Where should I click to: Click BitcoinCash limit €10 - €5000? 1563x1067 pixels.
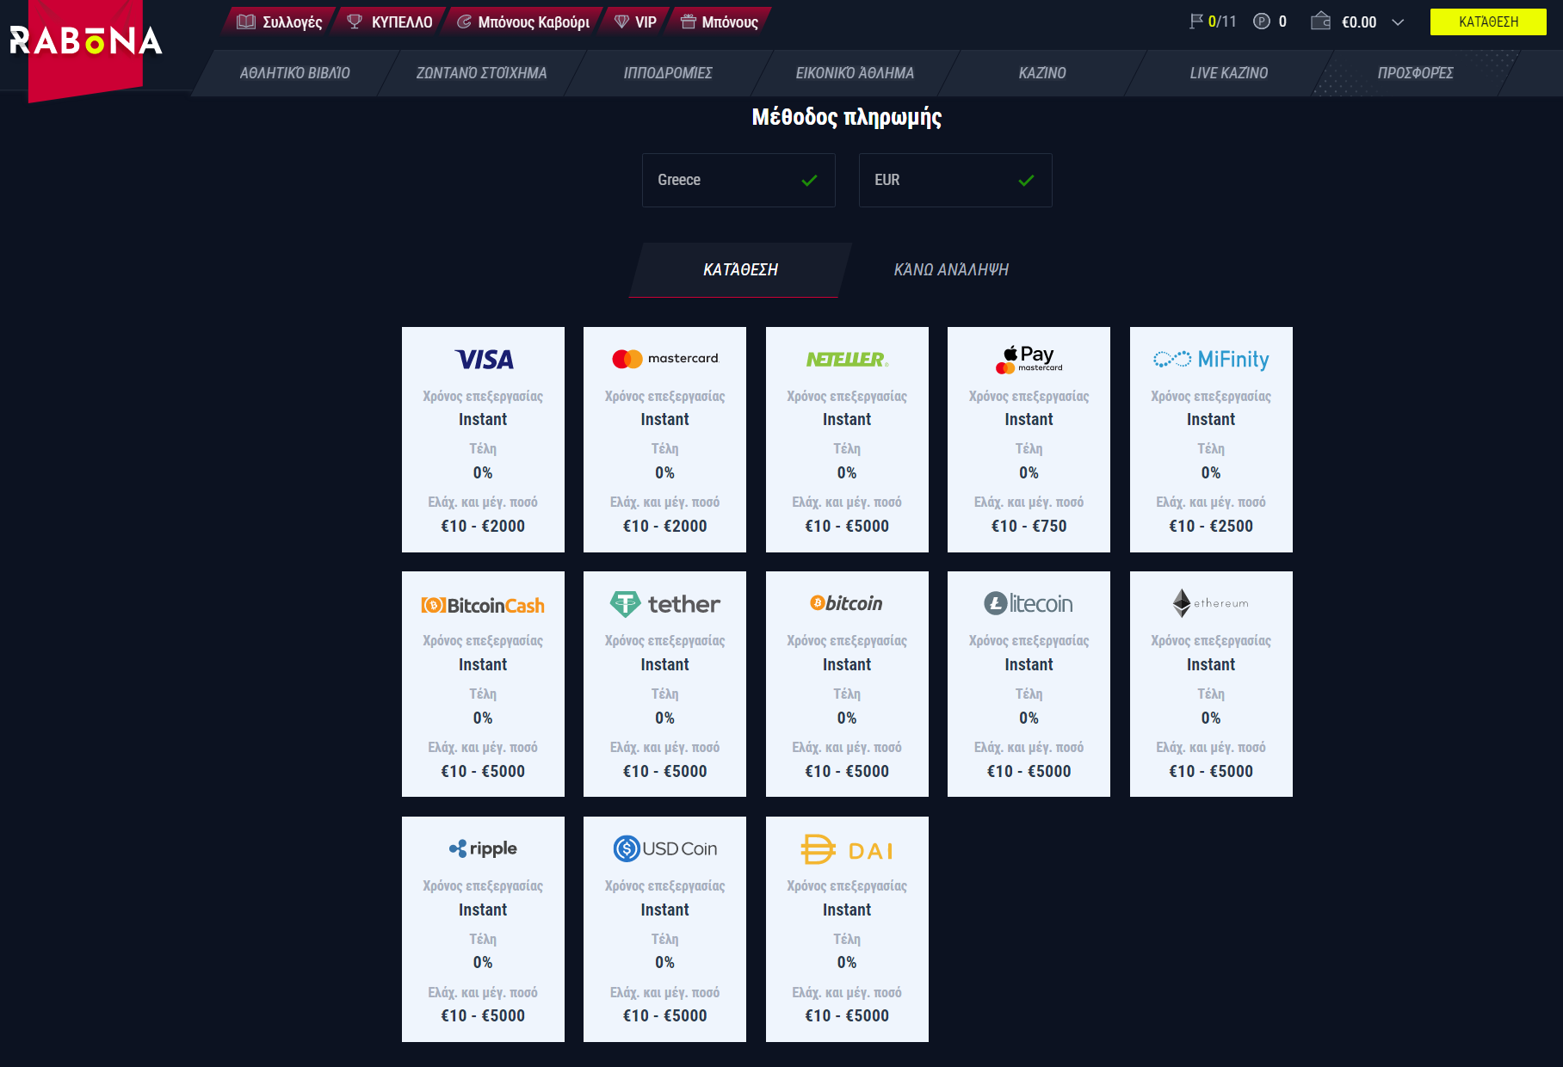point(483,772)
